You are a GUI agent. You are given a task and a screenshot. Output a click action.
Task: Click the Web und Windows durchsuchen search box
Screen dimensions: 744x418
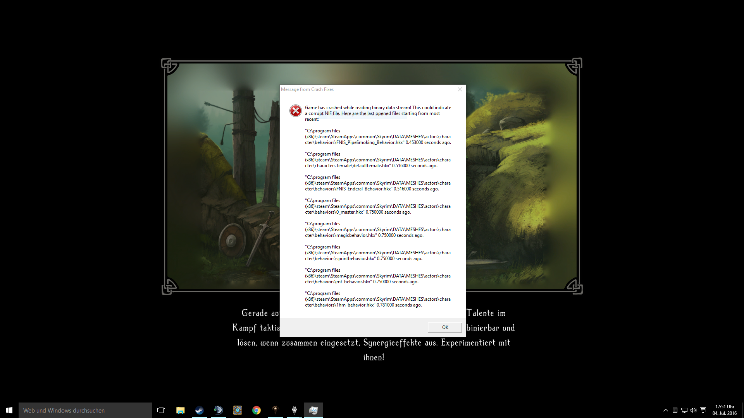click(85, 410)
